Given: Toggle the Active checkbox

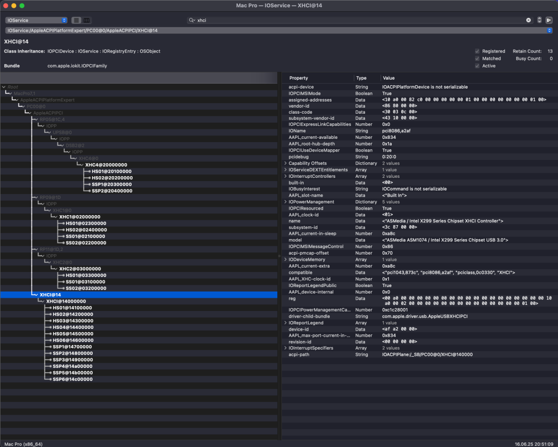Looking at the screenshot, I should pyautogui.click(x=477, y=66).
